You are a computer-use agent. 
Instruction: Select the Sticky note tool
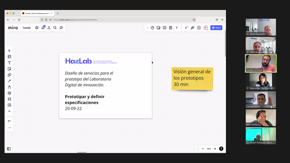[x=9, y=69]
